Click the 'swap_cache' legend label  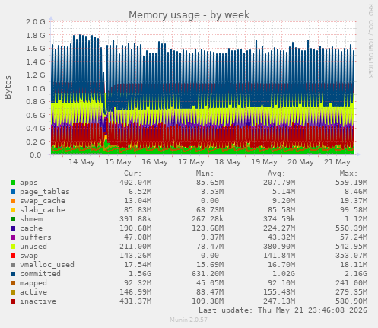coord(43,201)
